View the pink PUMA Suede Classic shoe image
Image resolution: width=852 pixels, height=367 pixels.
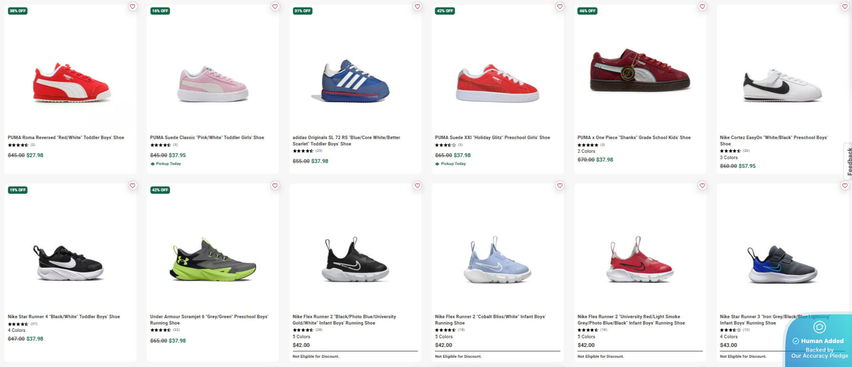[x=213, y=84]
